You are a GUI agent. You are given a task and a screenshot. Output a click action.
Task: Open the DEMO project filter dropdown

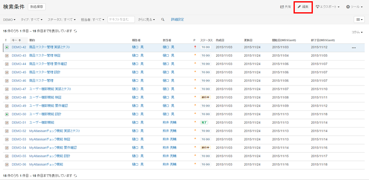(x=9, y=20)
